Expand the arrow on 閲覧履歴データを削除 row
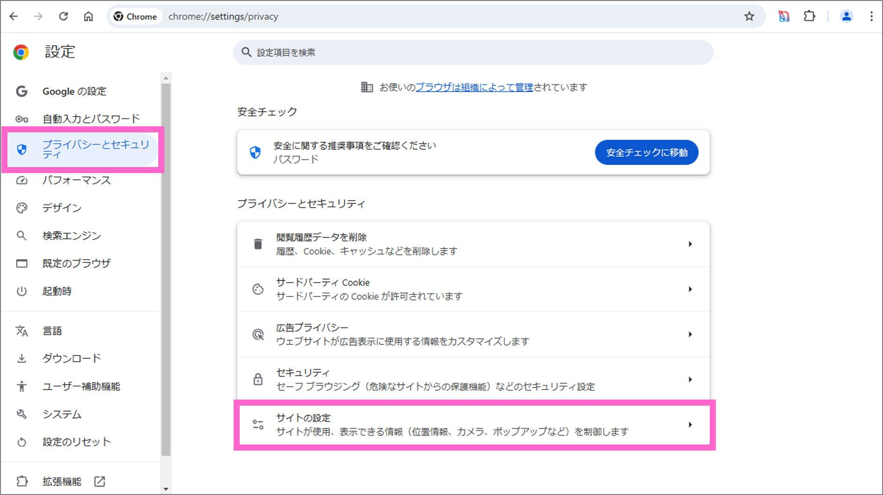The width and height of the screenshot is (883, 495). [x=690, y=244]
